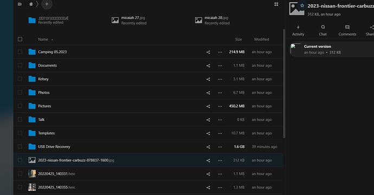Open three-dot menu for Talk folder

point(220,120)
